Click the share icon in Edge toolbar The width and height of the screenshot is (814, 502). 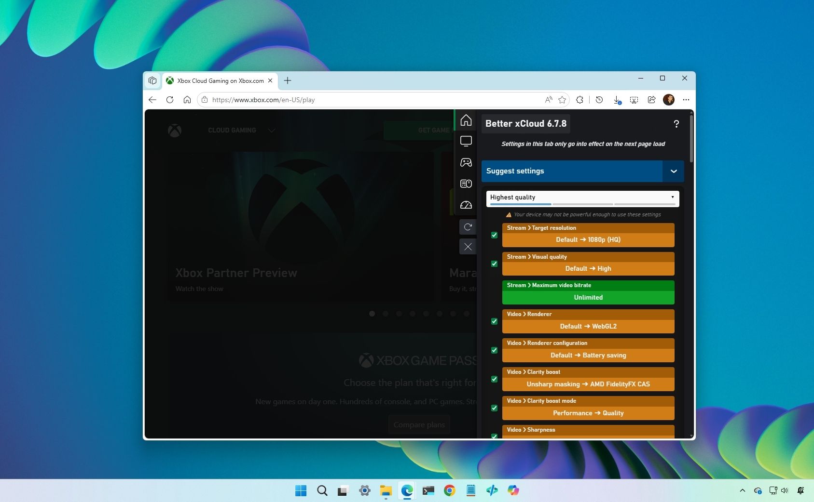pos(651,100)
